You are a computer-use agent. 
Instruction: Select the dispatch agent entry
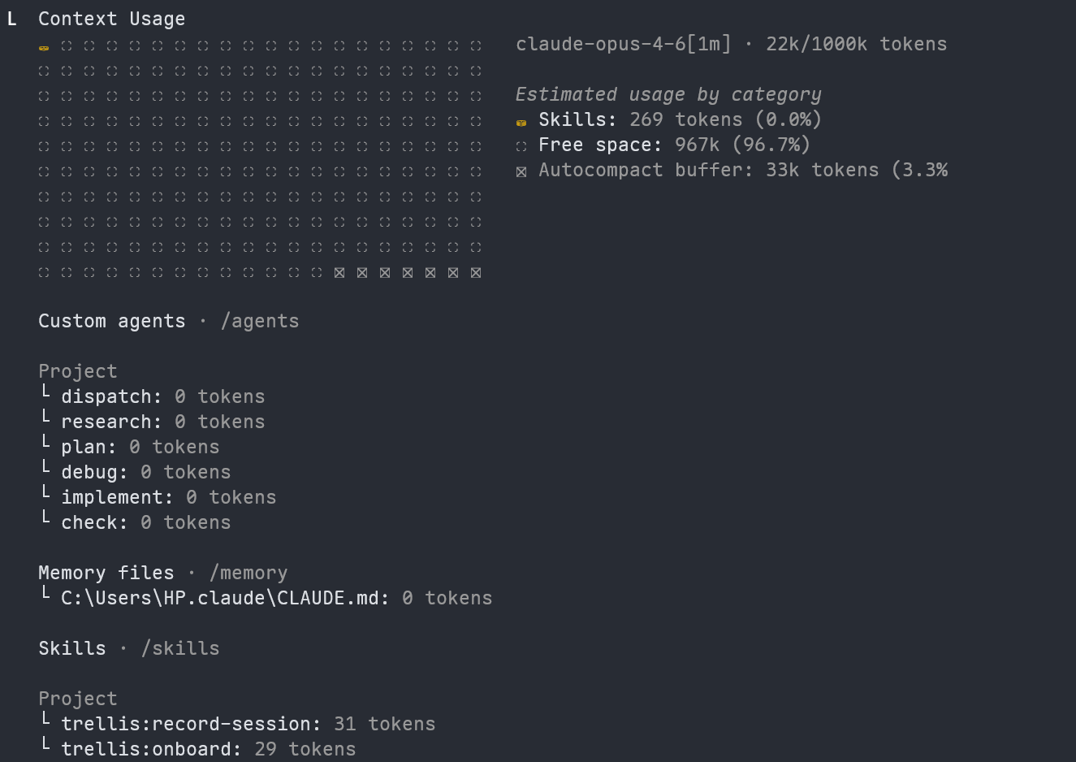point(162,396)
